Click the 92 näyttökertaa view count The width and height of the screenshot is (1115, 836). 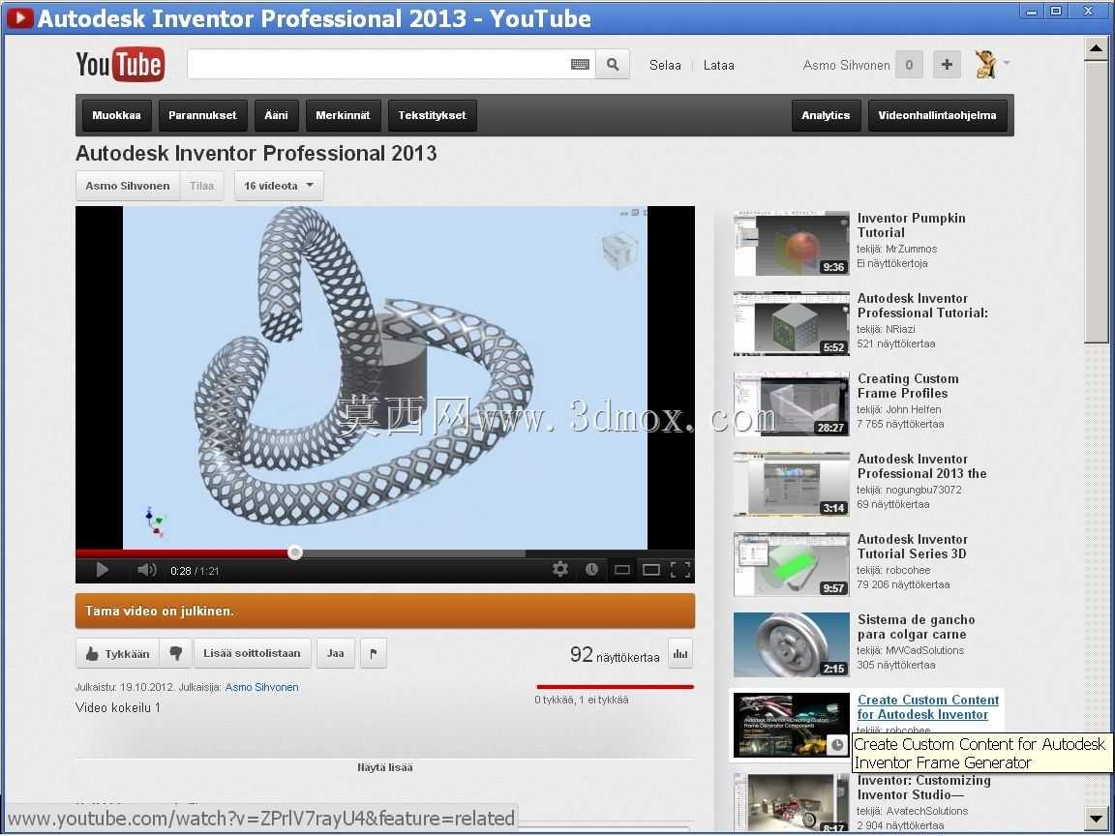(615, 655)
